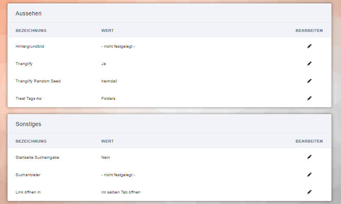The image size is (341, 204).
Task: Click Bearbeiten column header in Aussehen table
Action: pos(309,31)
